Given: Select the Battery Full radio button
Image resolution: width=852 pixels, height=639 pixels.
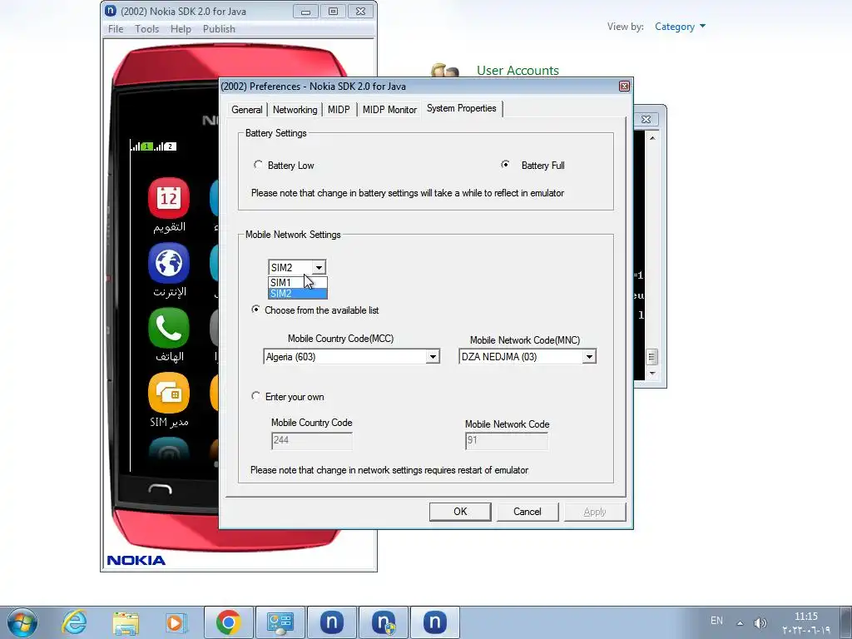Looking at the screenshot, I should [x=505, y=164].
